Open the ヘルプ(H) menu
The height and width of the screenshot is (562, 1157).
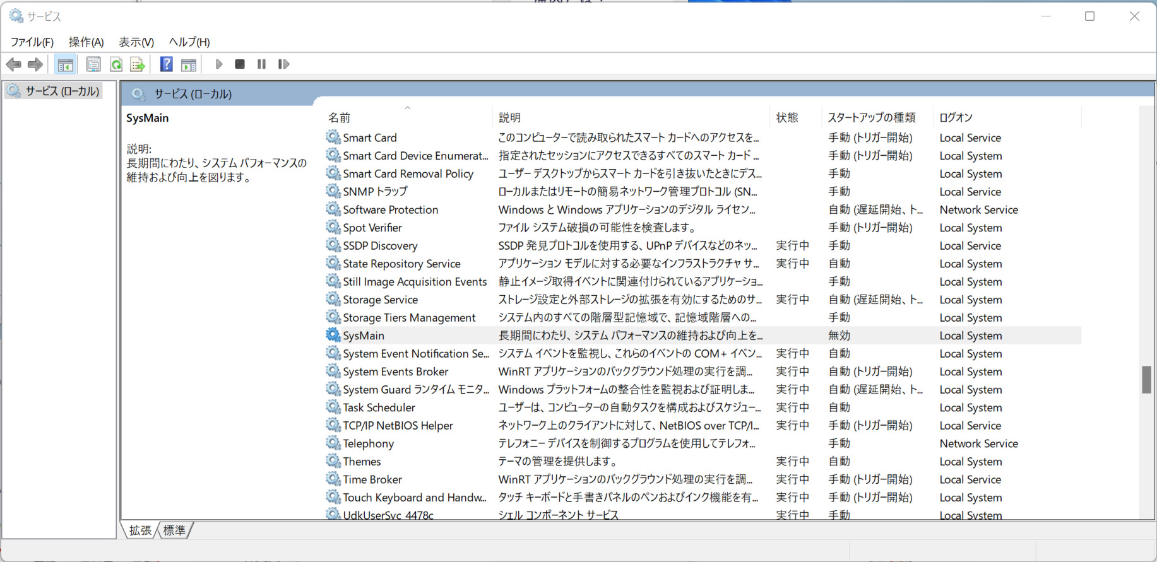pyautogui.click(x=189, y=42)
